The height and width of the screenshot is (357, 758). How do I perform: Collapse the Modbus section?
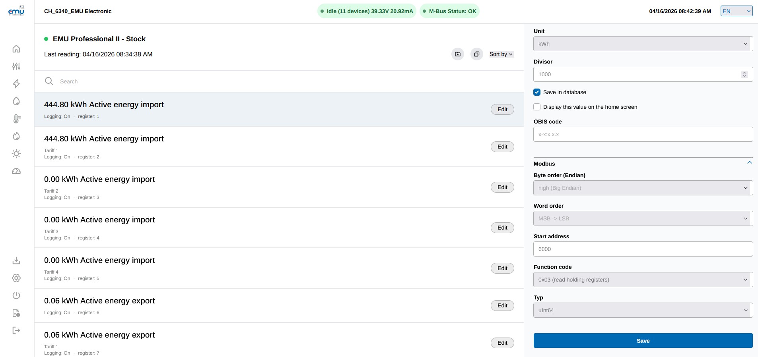click(749, 163)
